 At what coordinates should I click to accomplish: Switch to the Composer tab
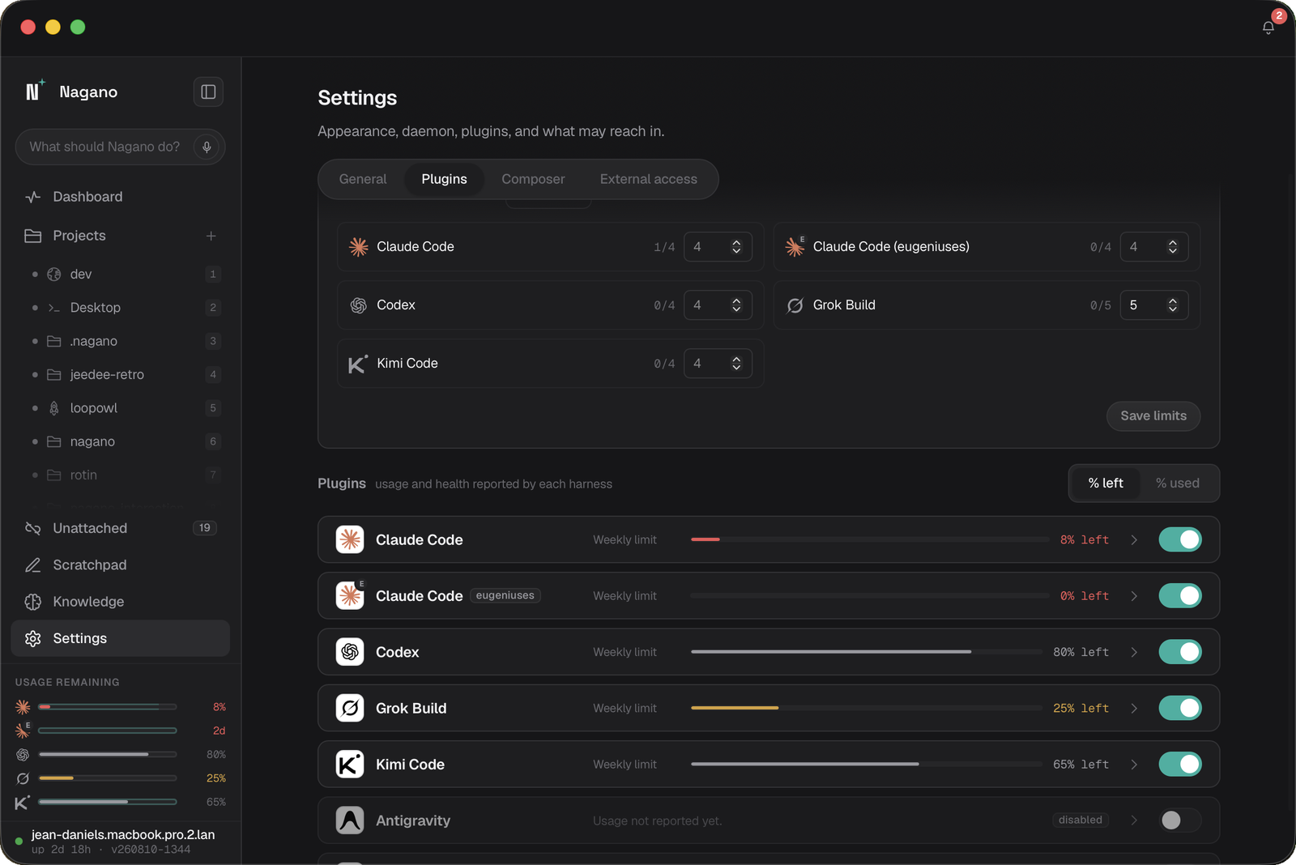[533, 179]
